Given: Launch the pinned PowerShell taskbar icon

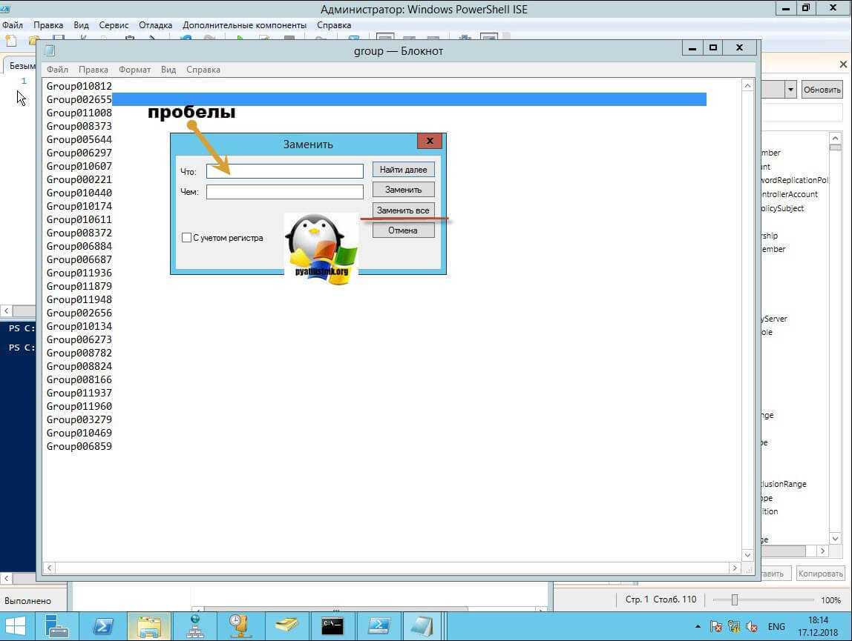Looking at the screenshot, I should [103, 626].
